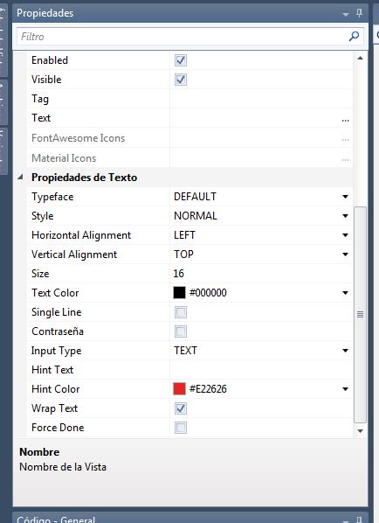
Task: Click the scrollbar down arrow
Action: pos(360,431)
